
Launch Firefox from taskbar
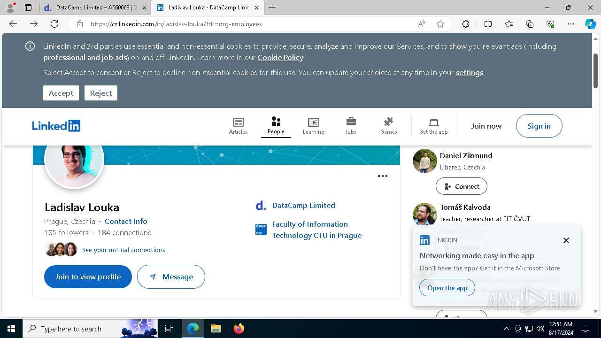coord(239,329)
